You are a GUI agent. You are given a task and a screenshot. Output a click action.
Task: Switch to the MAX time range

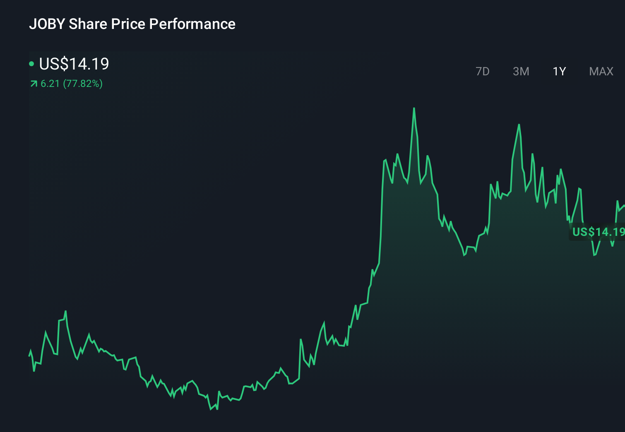[x=601, y=71]
